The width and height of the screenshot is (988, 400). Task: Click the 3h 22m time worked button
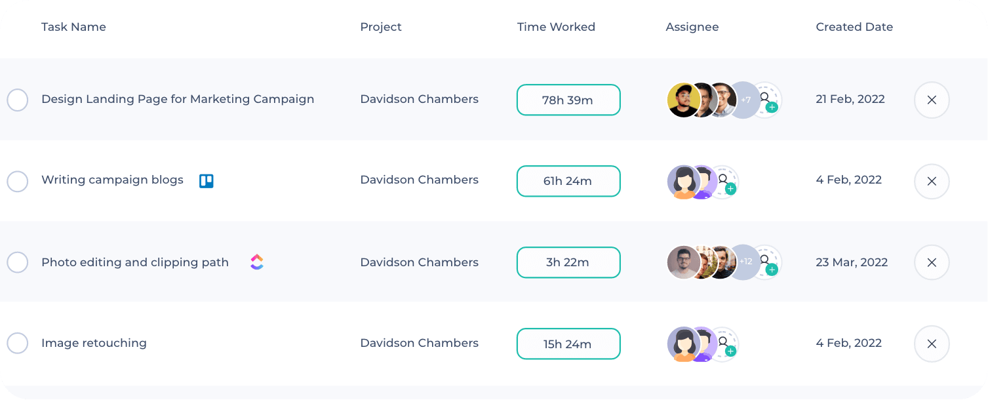click(x=568, y=262)
